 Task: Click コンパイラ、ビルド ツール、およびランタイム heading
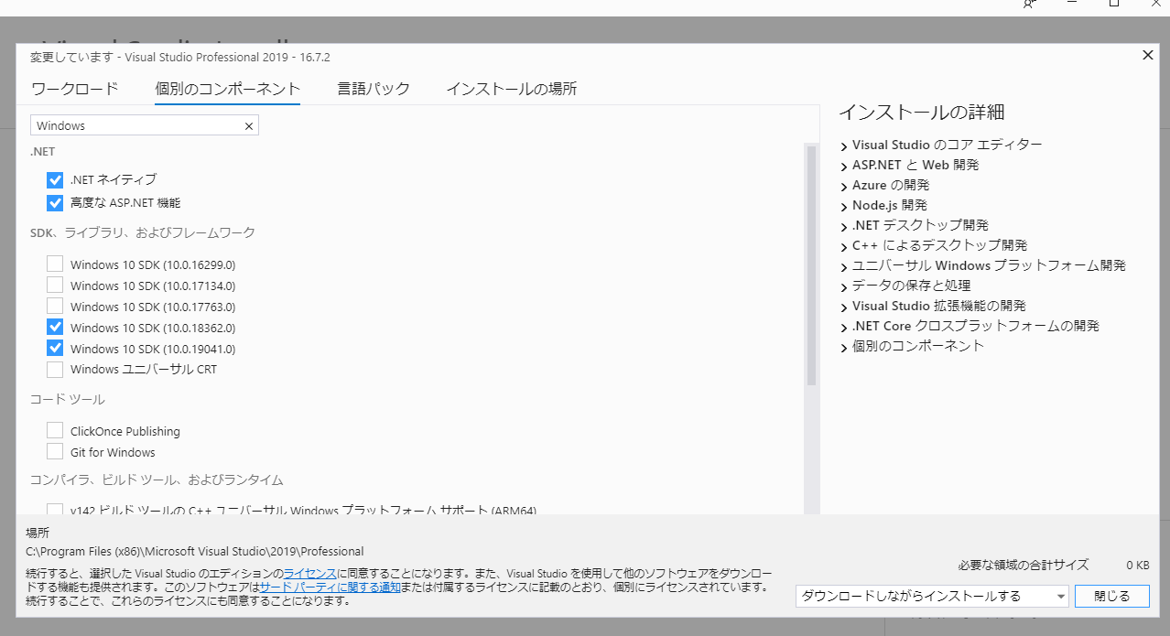[157, 480]
